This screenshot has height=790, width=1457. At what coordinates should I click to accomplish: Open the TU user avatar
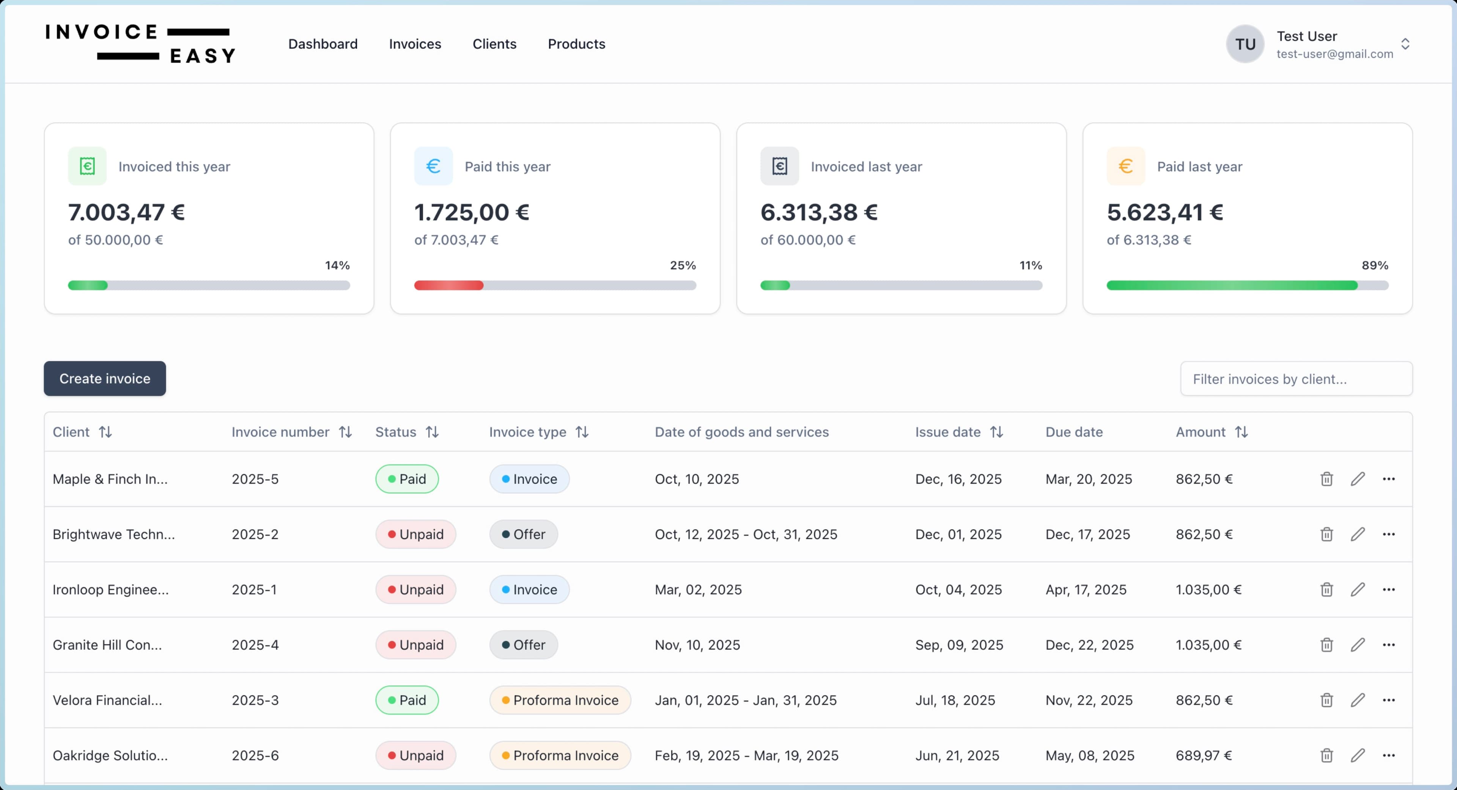(1245, 44)
